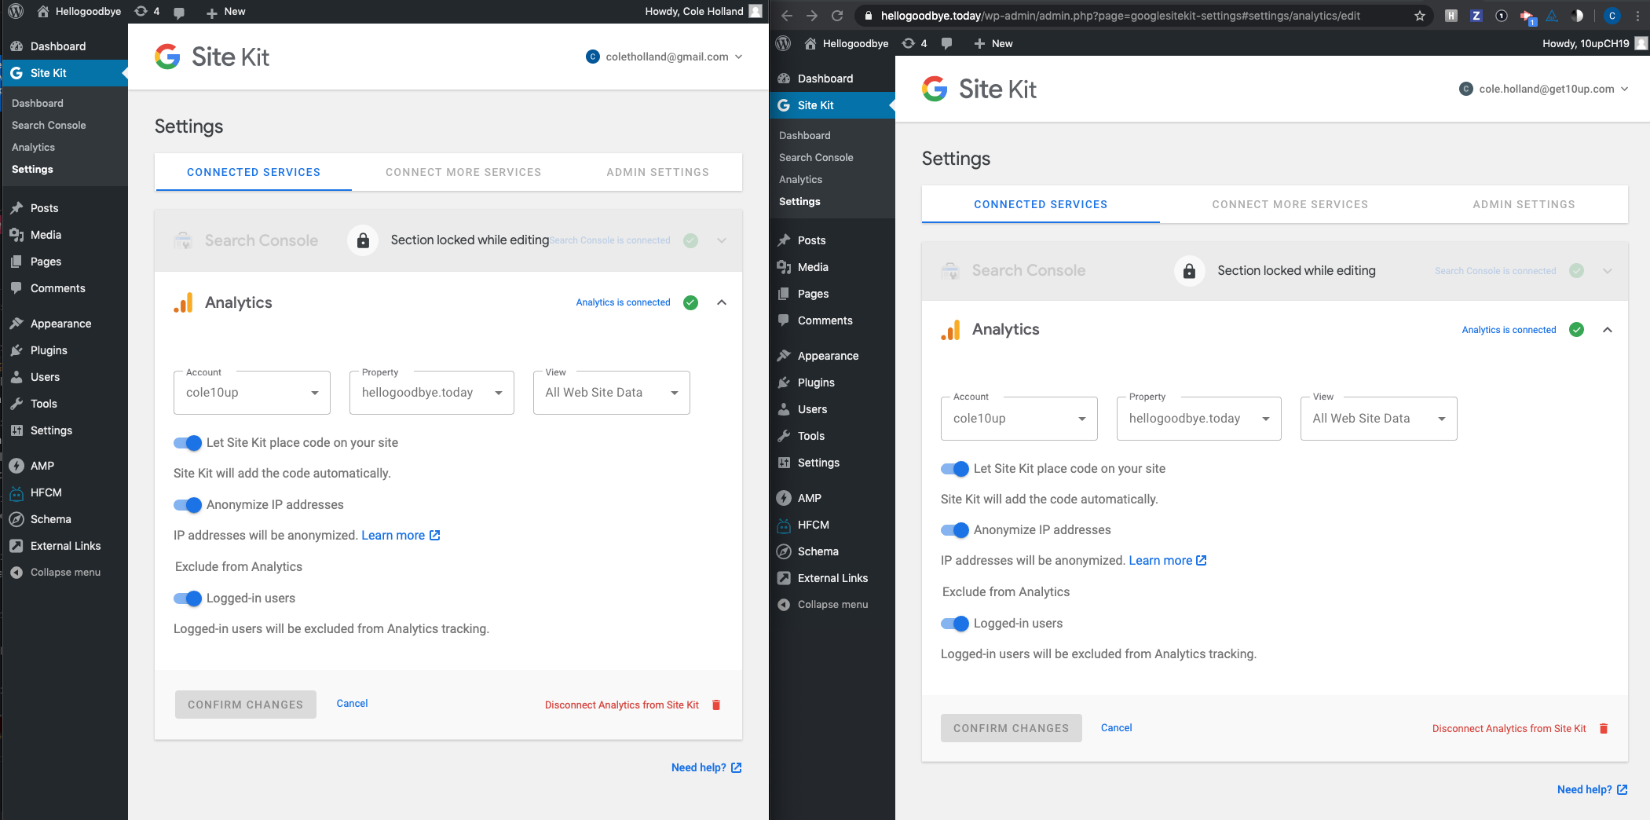
Task: Open Learn more link in right window
Action: (x=1168, y=561)
